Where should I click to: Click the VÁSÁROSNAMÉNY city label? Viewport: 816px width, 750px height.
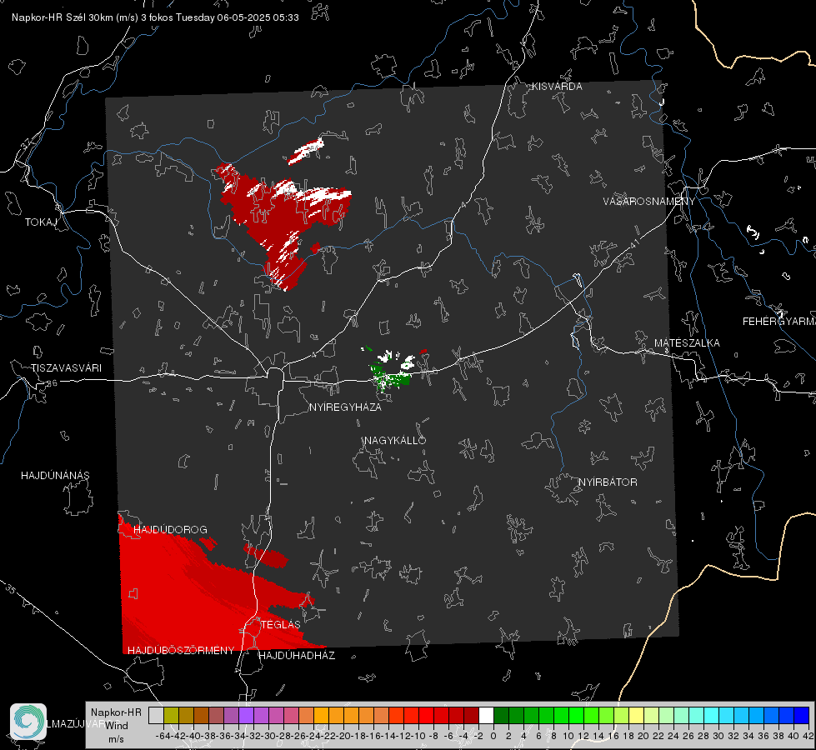pyautogui.click(x=649, y=202)
